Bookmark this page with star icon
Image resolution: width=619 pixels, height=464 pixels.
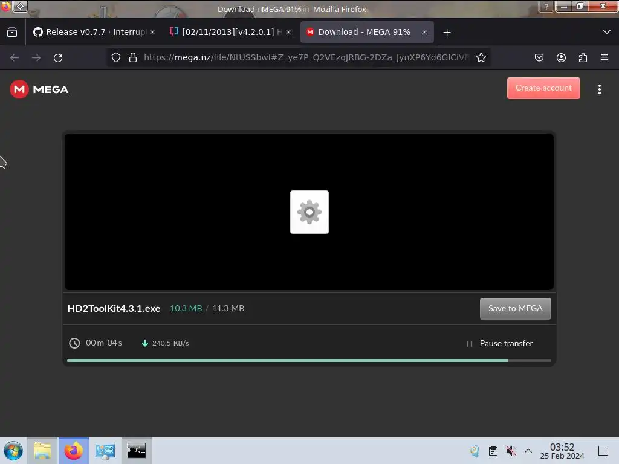click(481, 57)
